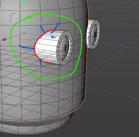Select the circular end cap of the nose cylinder
The width and height of the screenshot is (139, 137).
[65, 48]
